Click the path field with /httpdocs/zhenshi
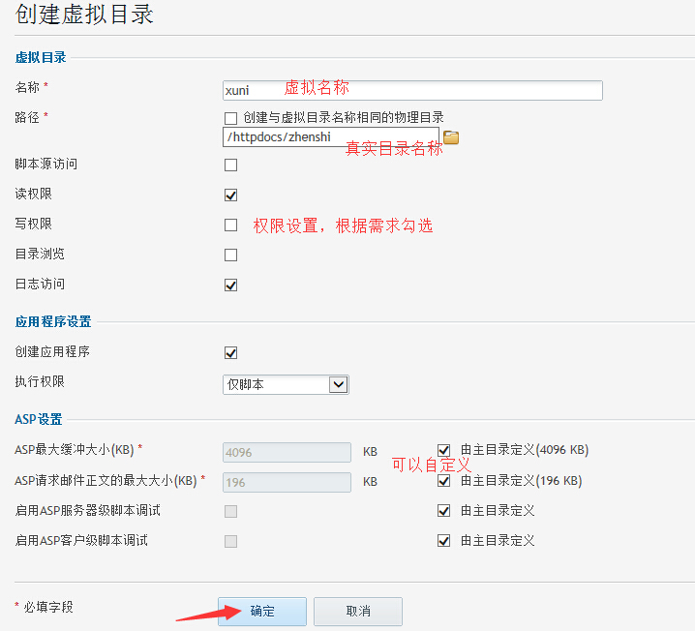Image resolution: width=695 pixels, height=631 pixels. (331, 137)
